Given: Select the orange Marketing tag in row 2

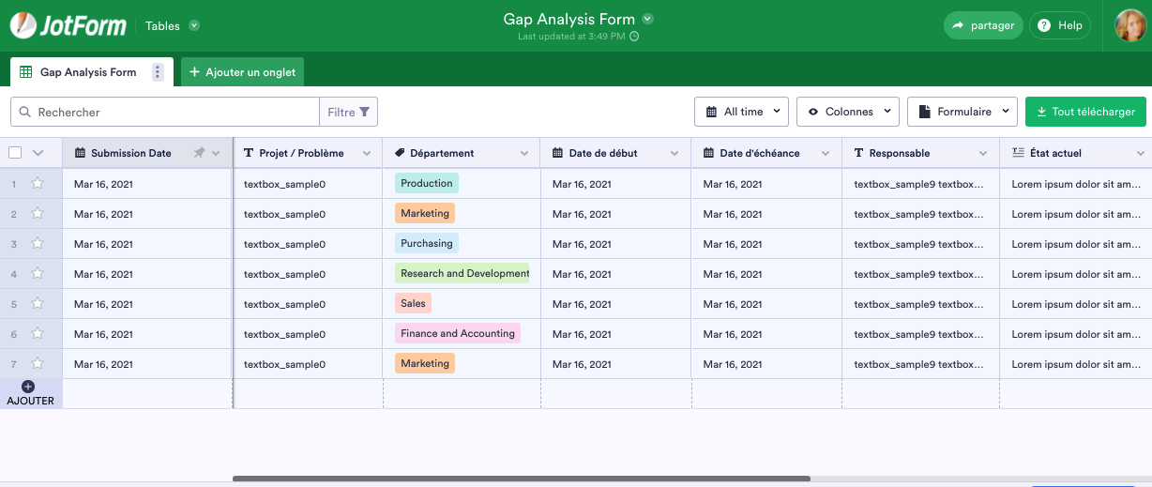Looking at the screenshot, I should [425, 214].
